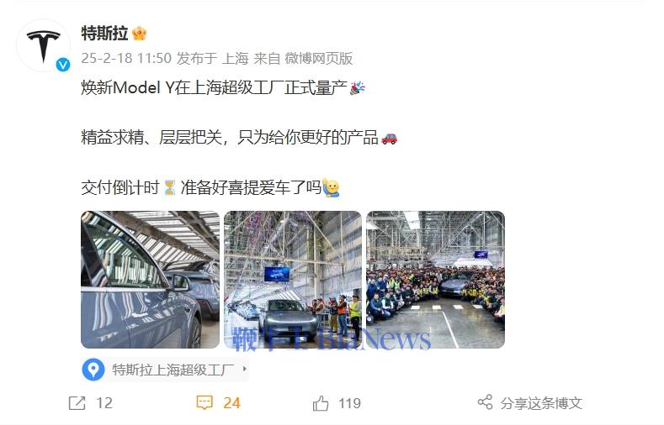Open the 特斯拉上海超级工厂 location link
Viewport: 664px width, 425px height.
pyautogui.click(x=173, y=370)
